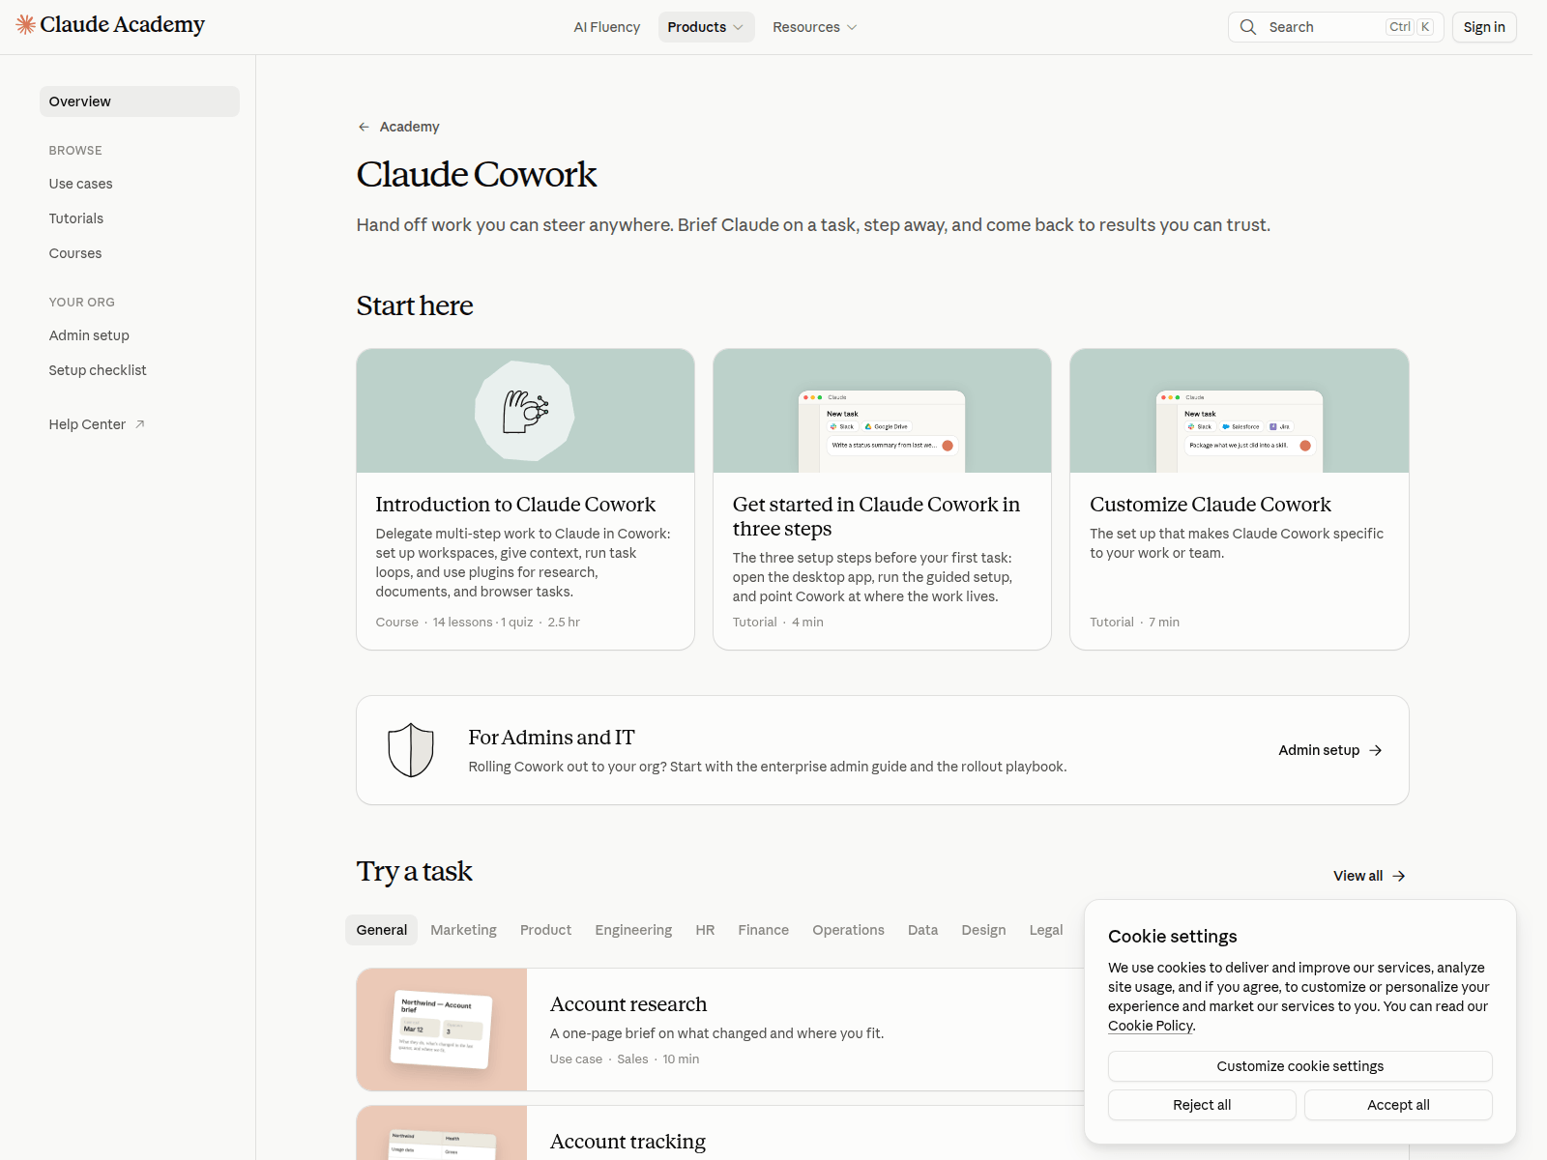Viewport: 1547px width, 1160px height.
Task: Click the search magnifier icon
Action: (x=1248, y=27)
